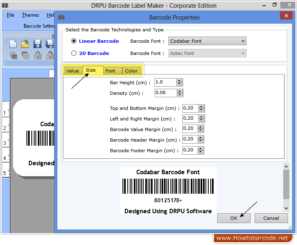Increase Top and Bottom Margin value
This screenshot has width=297, height=245.
[x=201, y=107]
